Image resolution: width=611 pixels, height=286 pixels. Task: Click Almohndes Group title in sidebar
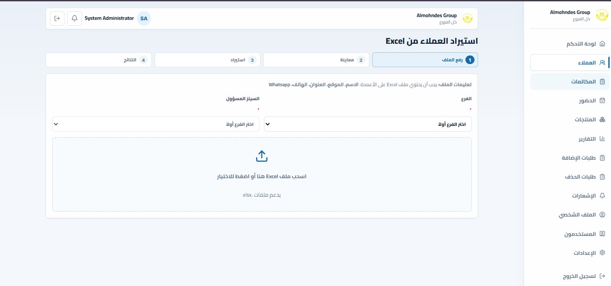pyautogui.click(x=570, y=13)
